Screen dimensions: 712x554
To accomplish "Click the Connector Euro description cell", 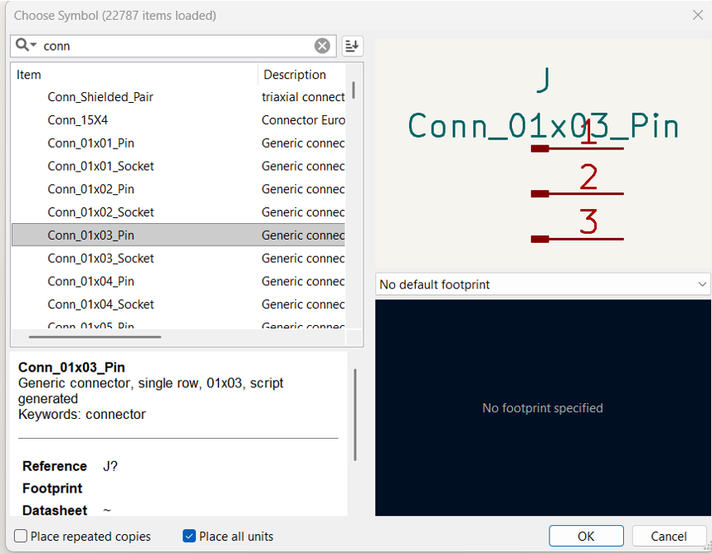I will [303, 120].
